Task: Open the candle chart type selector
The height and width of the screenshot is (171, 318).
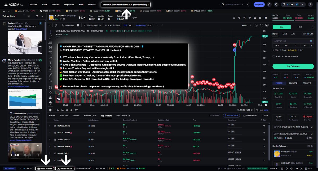Action: [56, 25]
